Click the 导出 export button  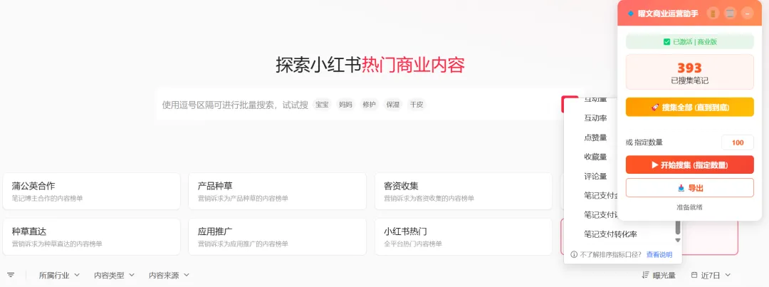pos(689,188)
